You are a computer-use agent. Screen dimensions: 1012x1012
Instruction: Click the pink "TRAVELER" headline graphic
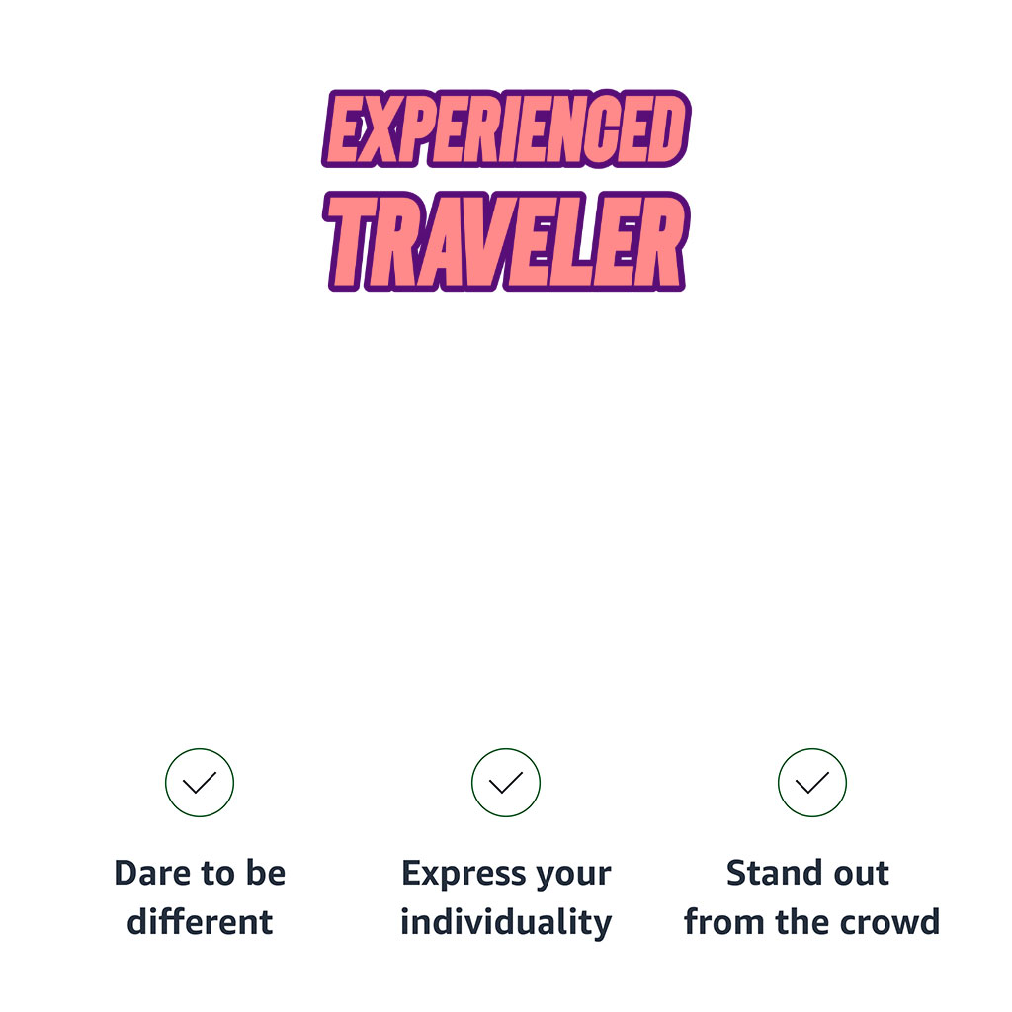(506, 242)
